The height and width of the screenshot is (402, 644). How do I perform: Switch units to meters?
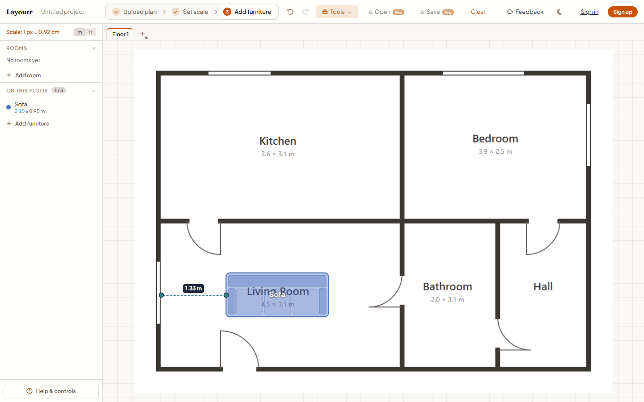[80, 32]
